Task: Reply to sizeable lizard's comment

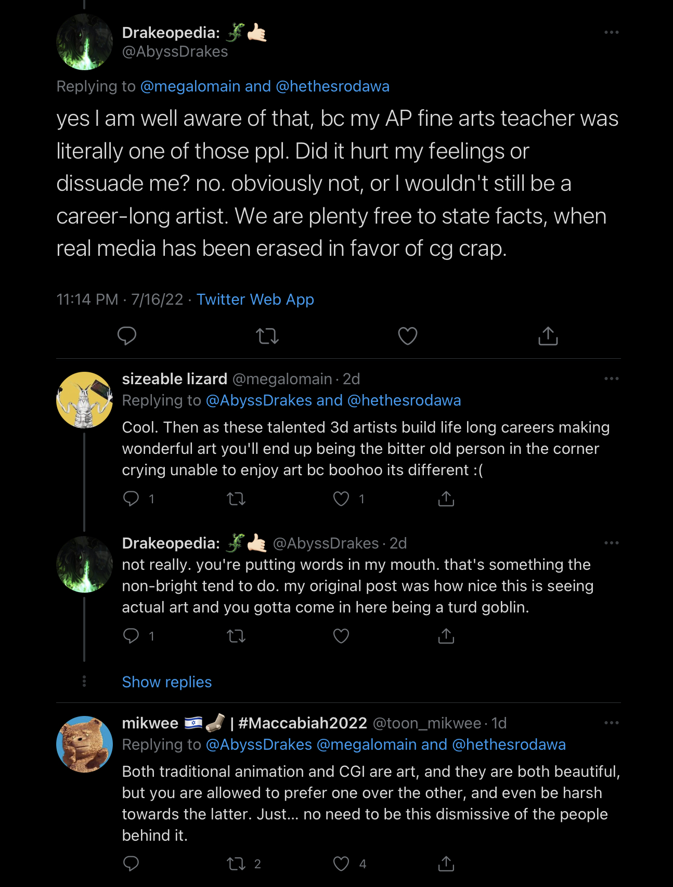Action: tap(131, 499)
